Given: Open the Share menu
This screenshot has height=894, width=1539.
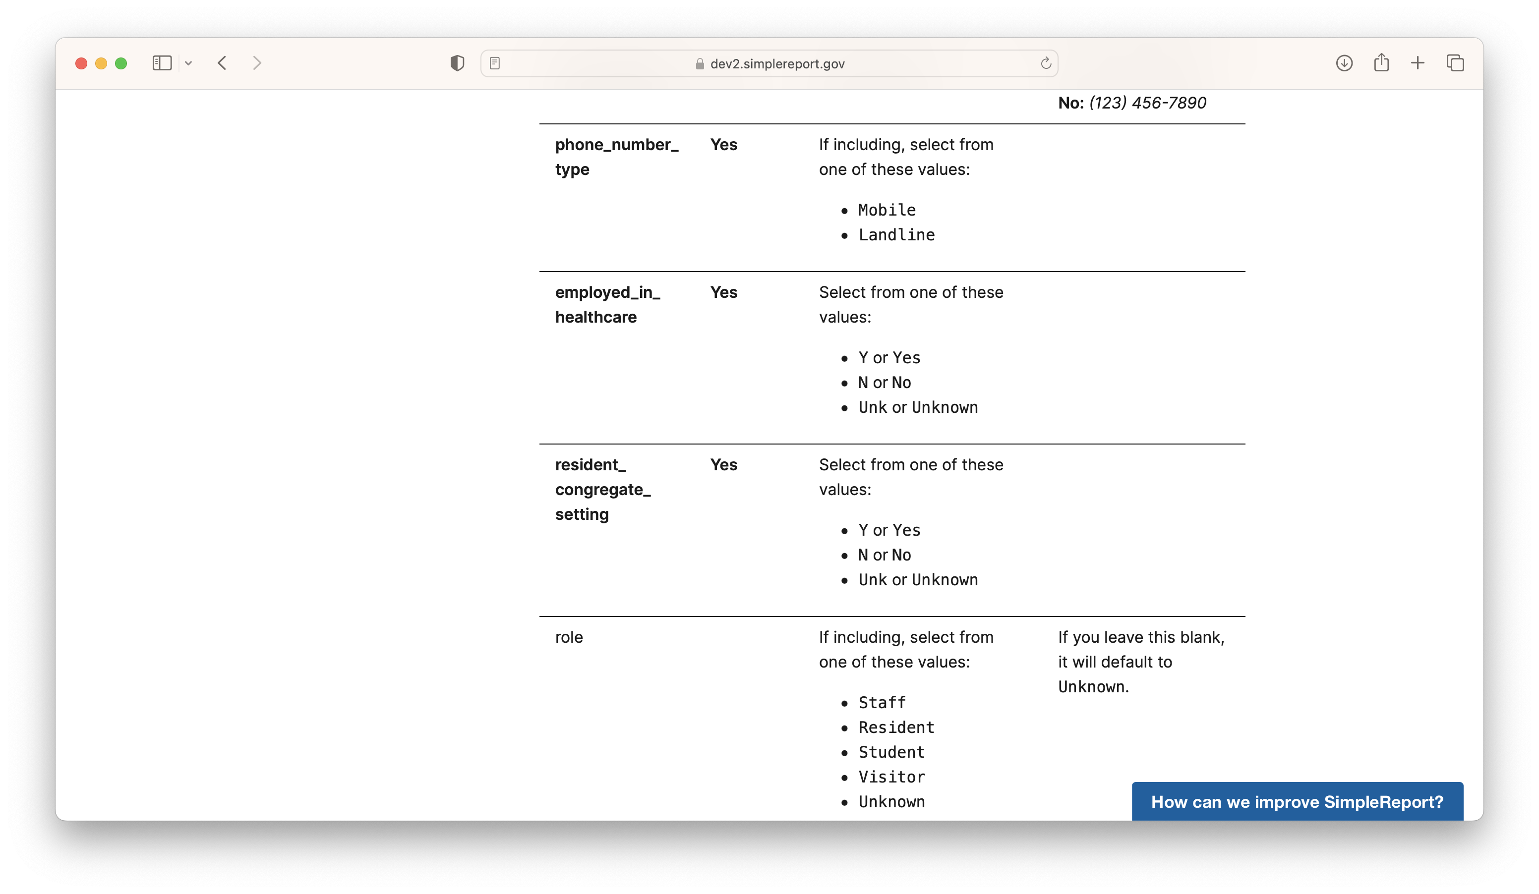Looking at the screenshot, I should (x=1381, y=63).
